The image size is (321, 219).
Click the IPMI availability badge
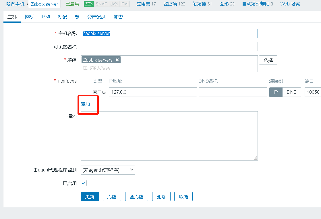[125, 4]
